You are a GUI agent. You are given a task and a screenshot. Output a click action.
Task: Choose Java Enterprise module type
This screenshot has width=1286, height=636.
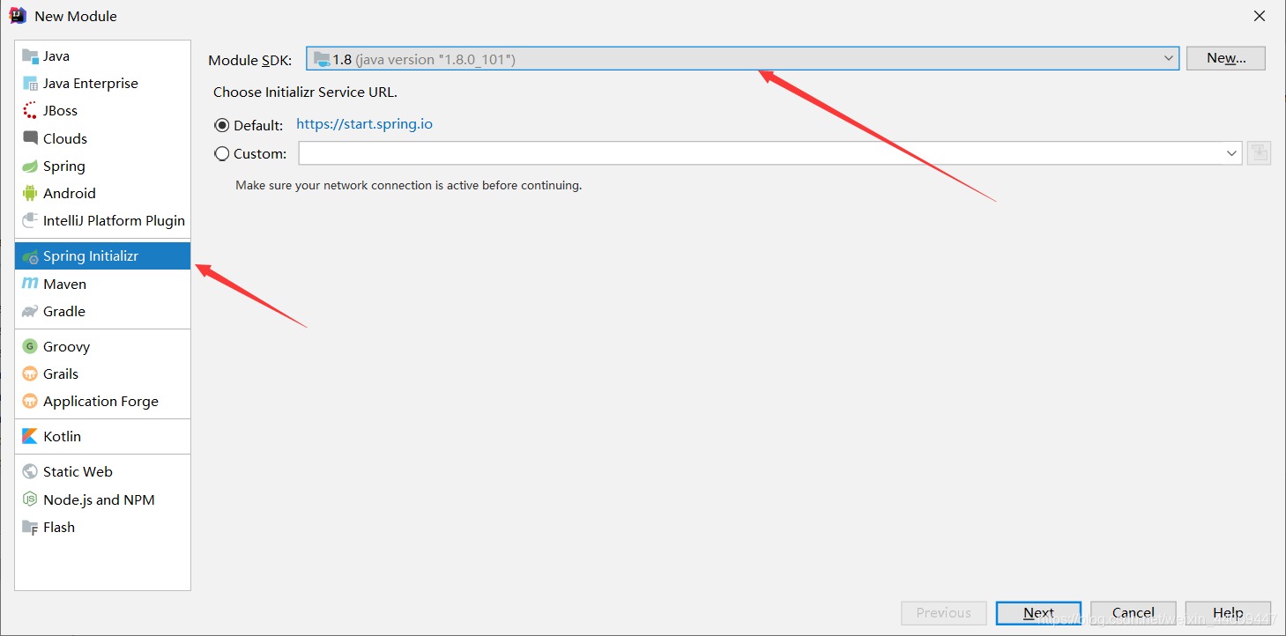102,83
